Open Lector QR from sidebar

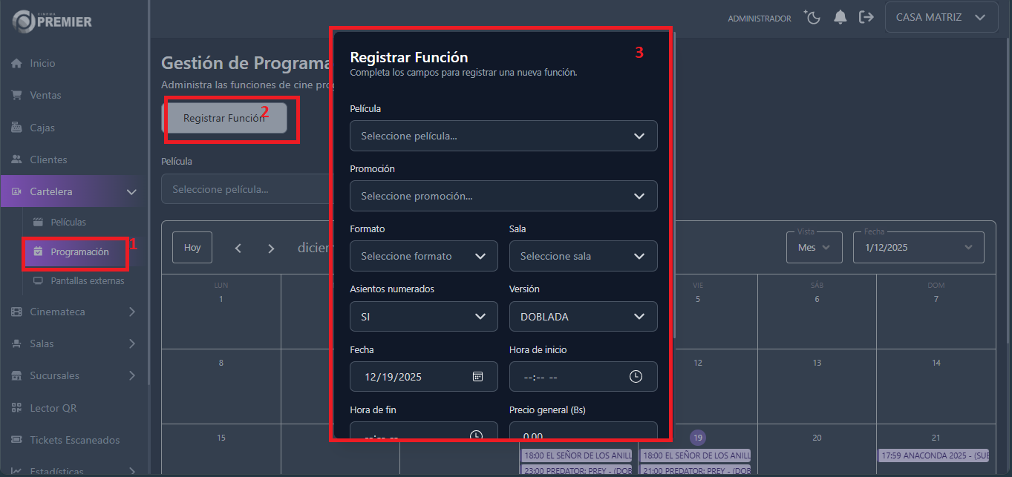point(53,408)
